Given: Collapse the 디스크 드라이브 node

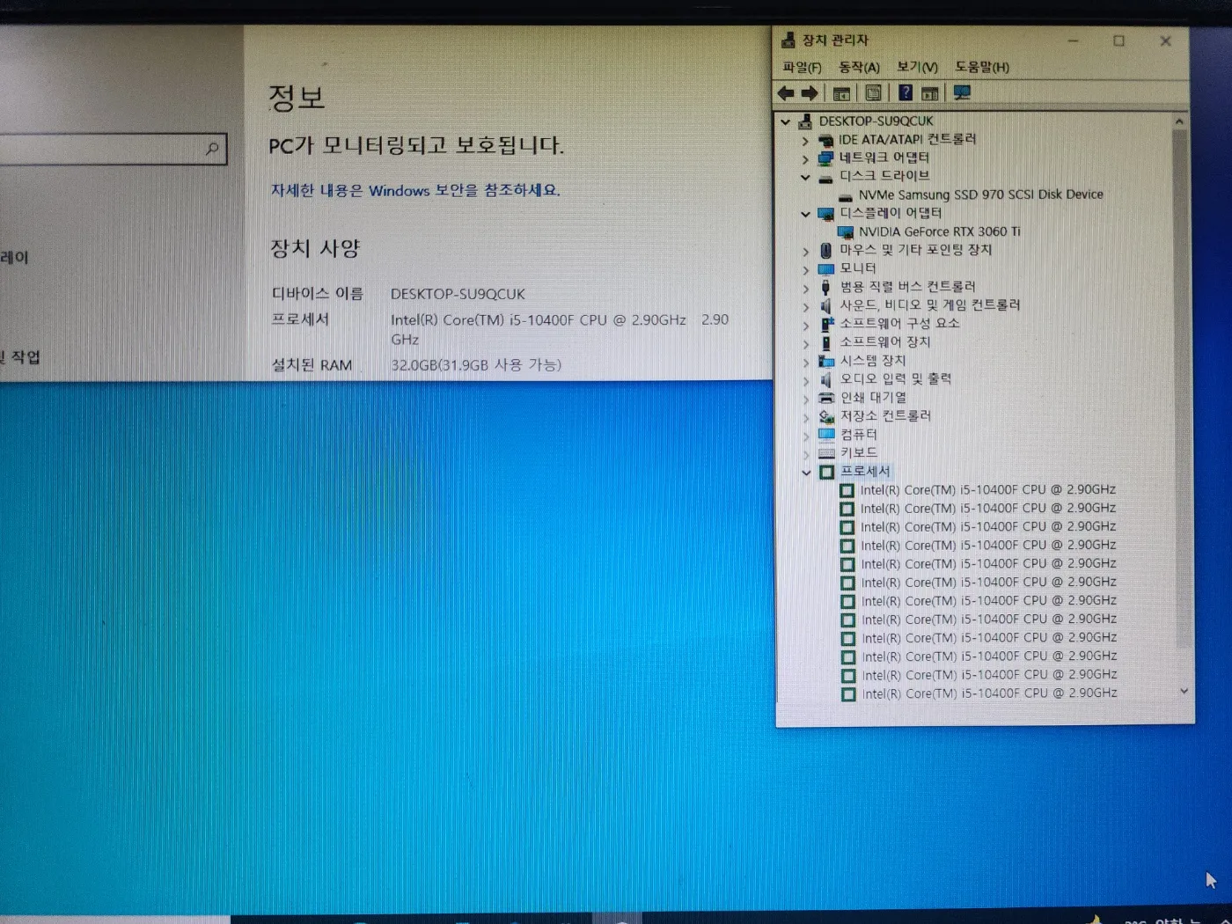Looking at the screenshot, I should pos(805,178).
